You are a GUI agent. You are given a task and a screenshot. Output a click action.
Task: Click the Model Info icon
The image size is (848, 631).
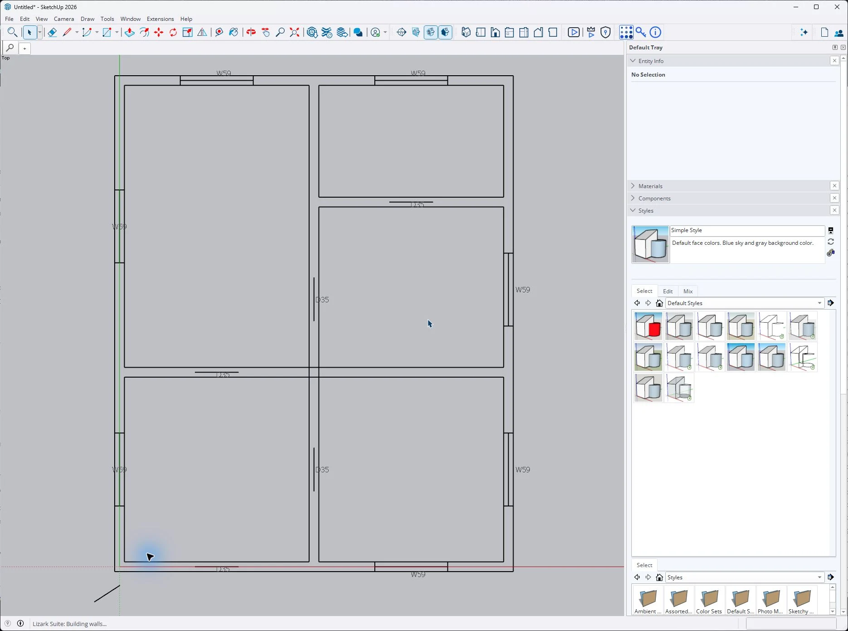click(655, 32)
